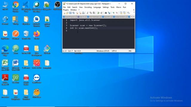
Task: Switch to the first document tab
Action: 70,17
